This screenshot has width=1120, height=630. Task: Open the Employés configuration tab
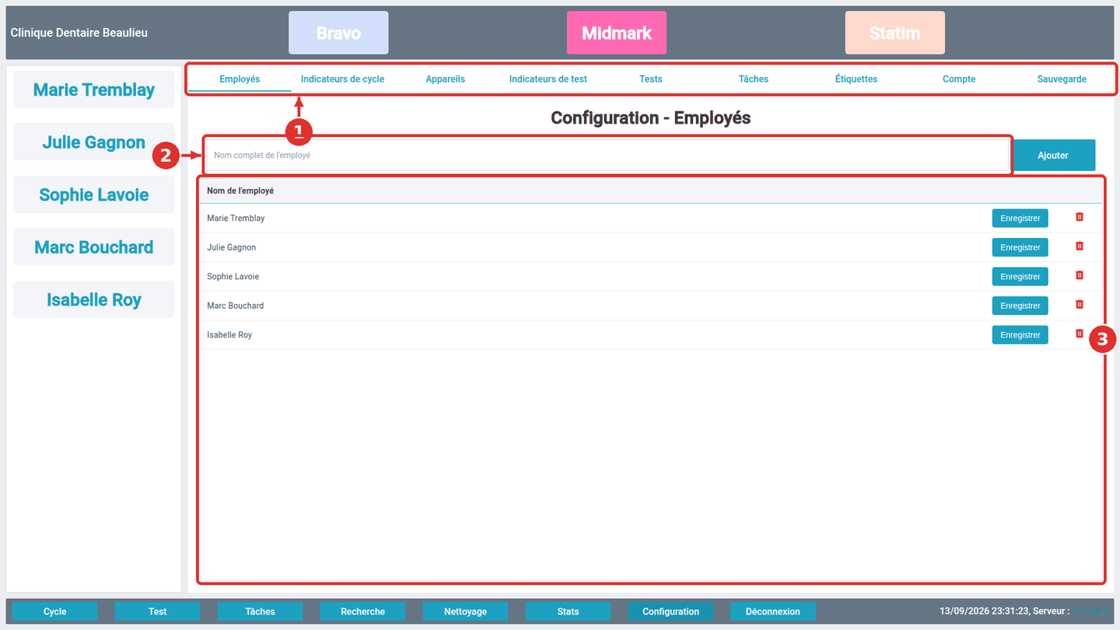pyautogui.click(x=240, y=79)
